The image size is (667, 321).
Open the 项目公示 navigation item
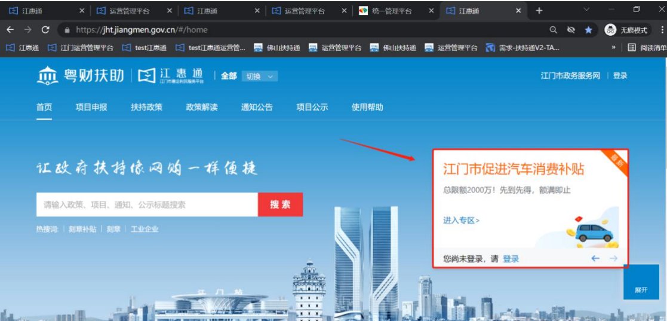coord(312,107)
